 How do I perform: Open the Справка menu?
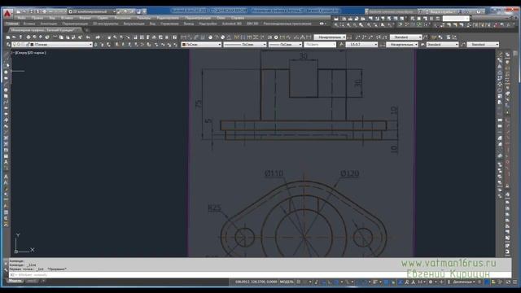[238, 18]
